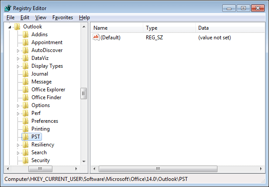
Task: Sort values by the Name column header
Action: 117,28
